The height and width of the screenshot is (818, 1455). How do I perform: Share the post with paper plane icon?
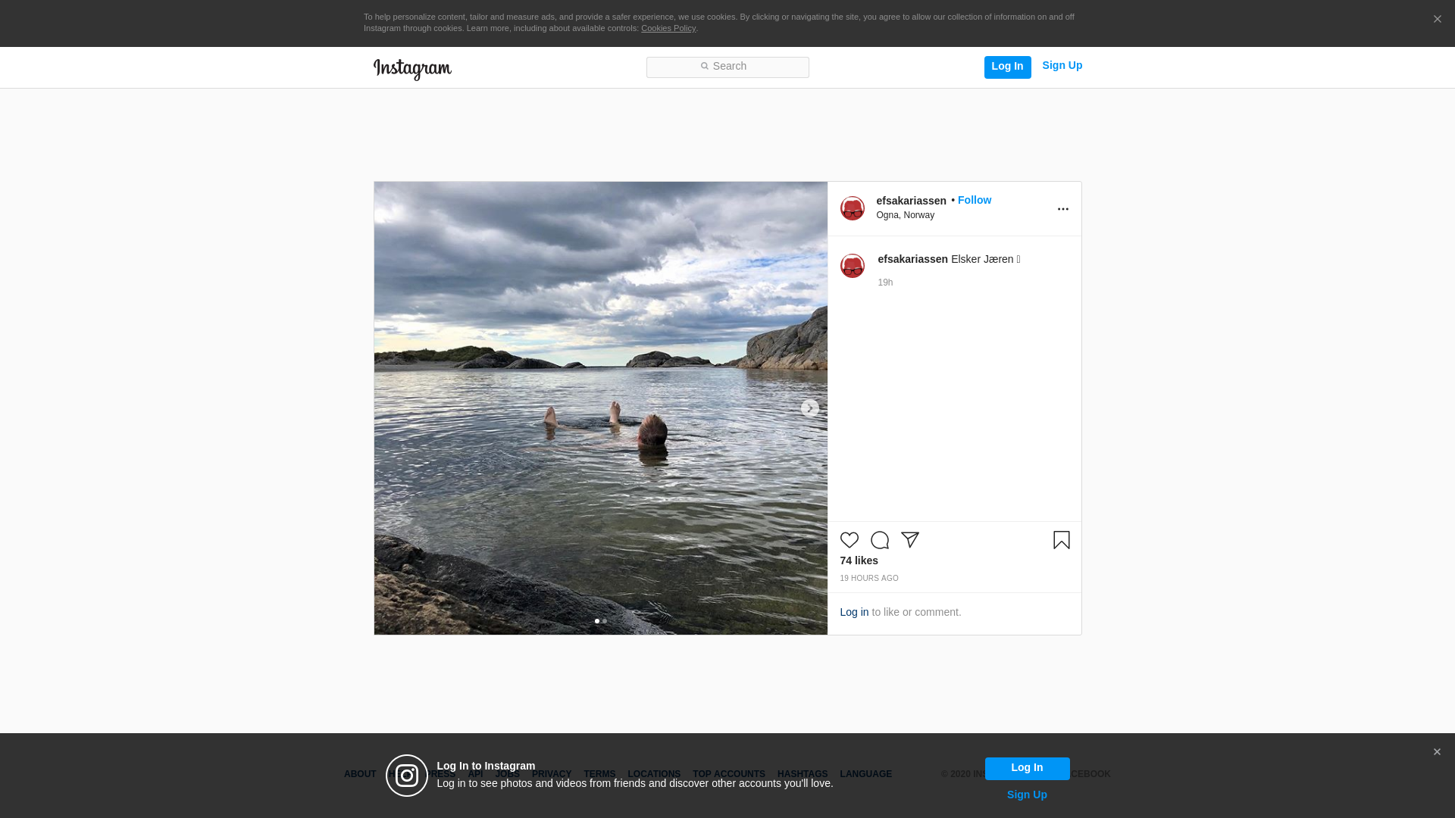click(x=910, y=540)
